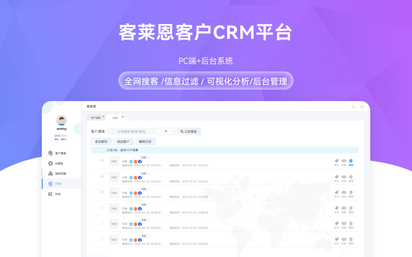View the second result via eye icon

pos(344,176)
